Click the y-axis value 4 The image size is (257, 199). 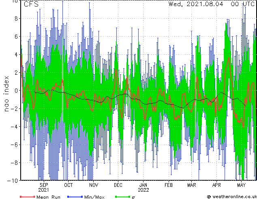[x=16, y=54]
